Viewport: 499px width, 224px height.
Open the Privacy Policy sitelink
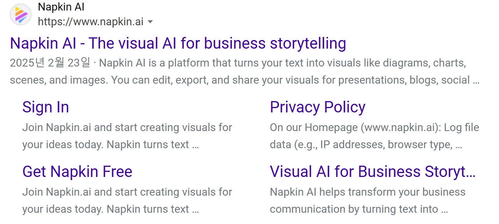[x=318, y=107]
